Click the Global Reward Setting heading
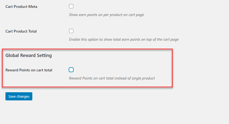 [x=29, y=55]
